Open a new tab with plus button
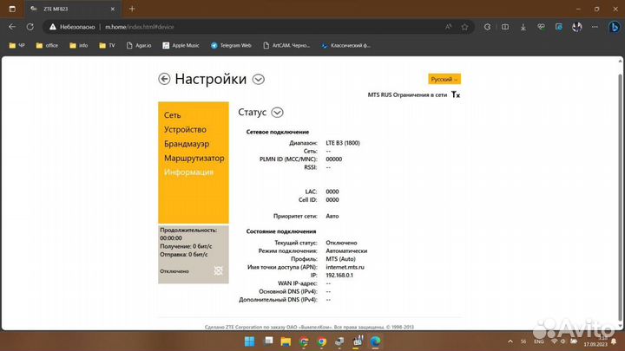625x351 pixels. click(x=132, y=9)
